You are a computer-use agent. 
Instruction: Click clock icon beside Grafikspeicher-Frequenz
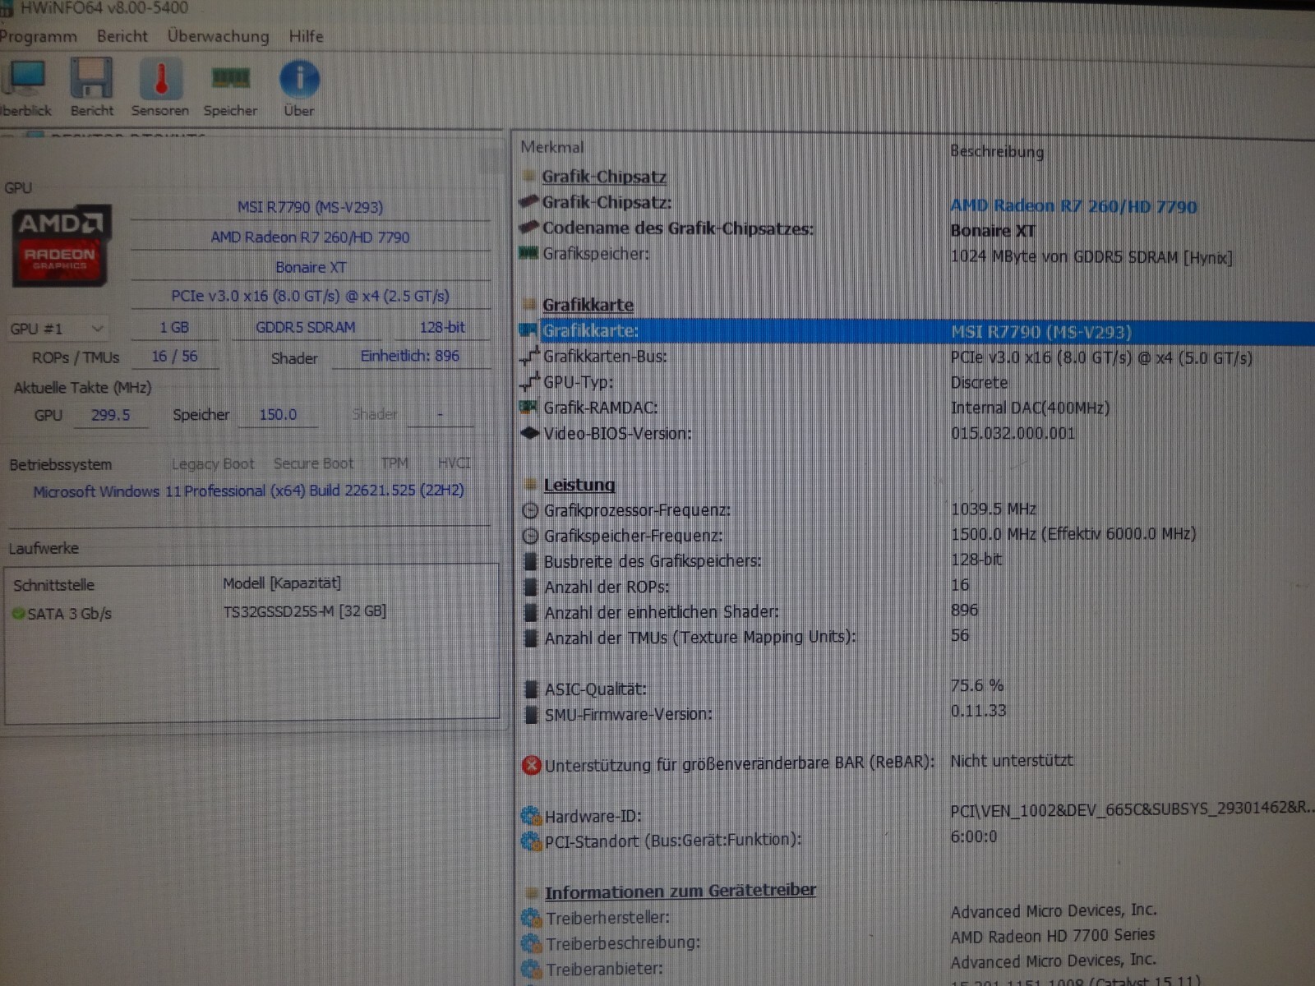[531, 536]
